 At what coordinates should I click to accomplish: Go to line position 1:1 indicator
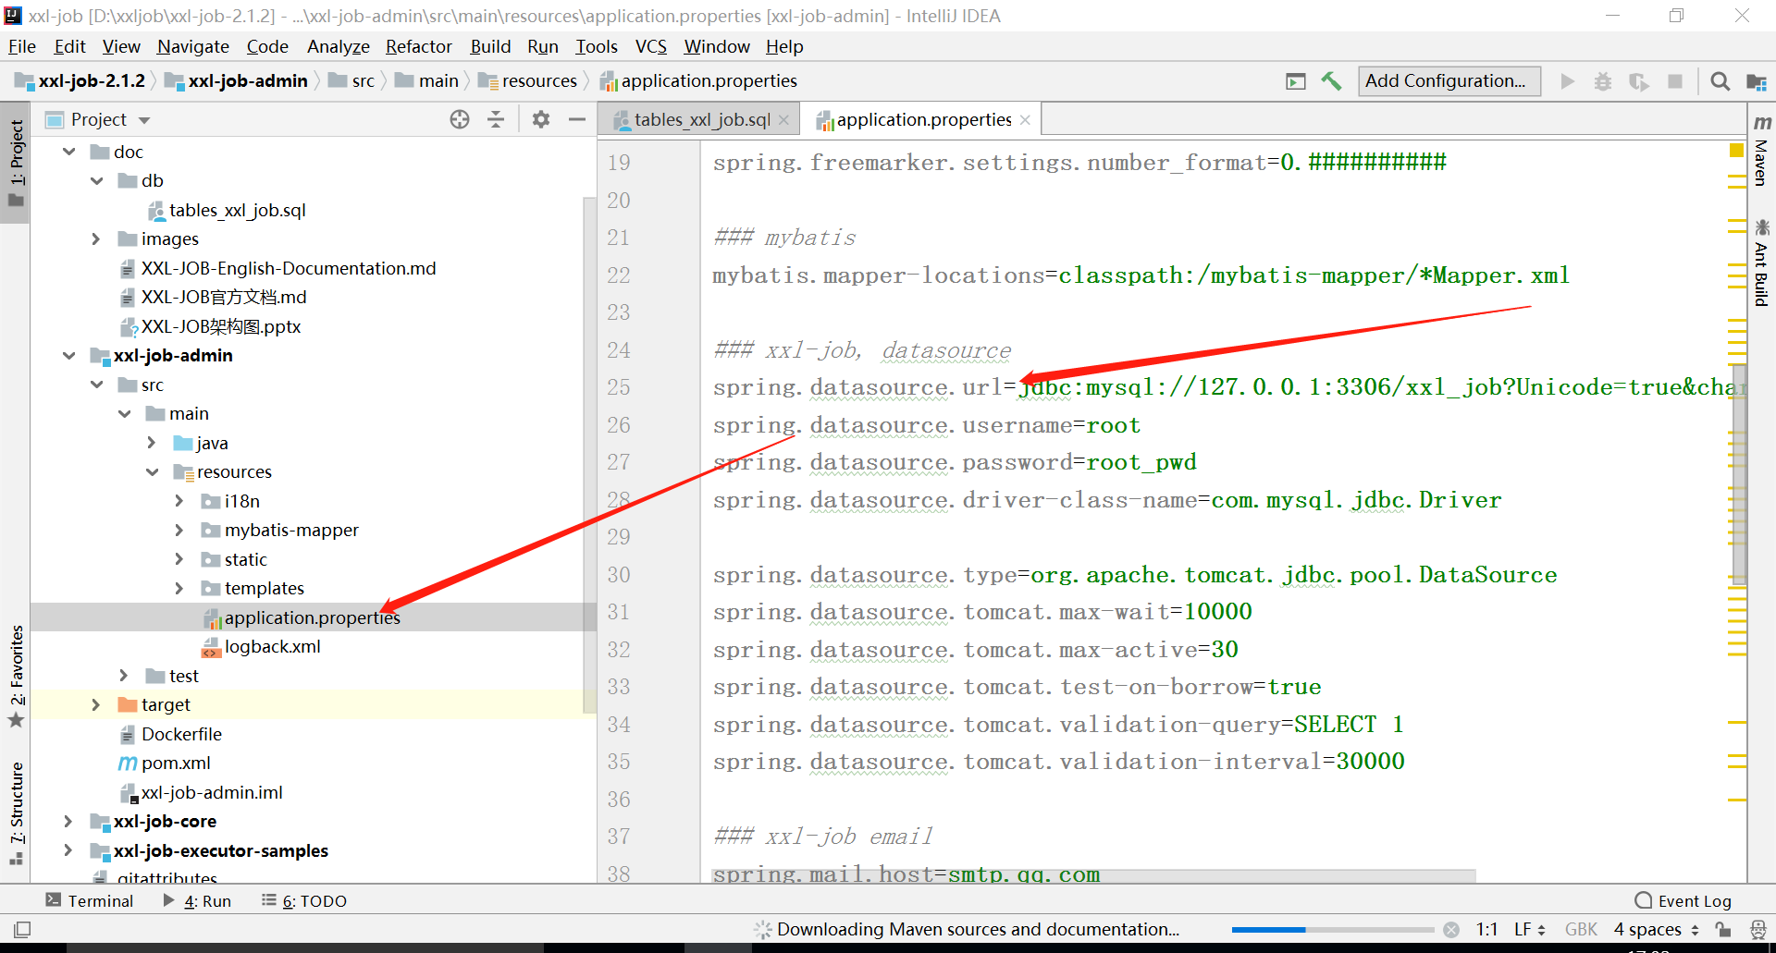pyautogui.click(x=1486, y=930)
